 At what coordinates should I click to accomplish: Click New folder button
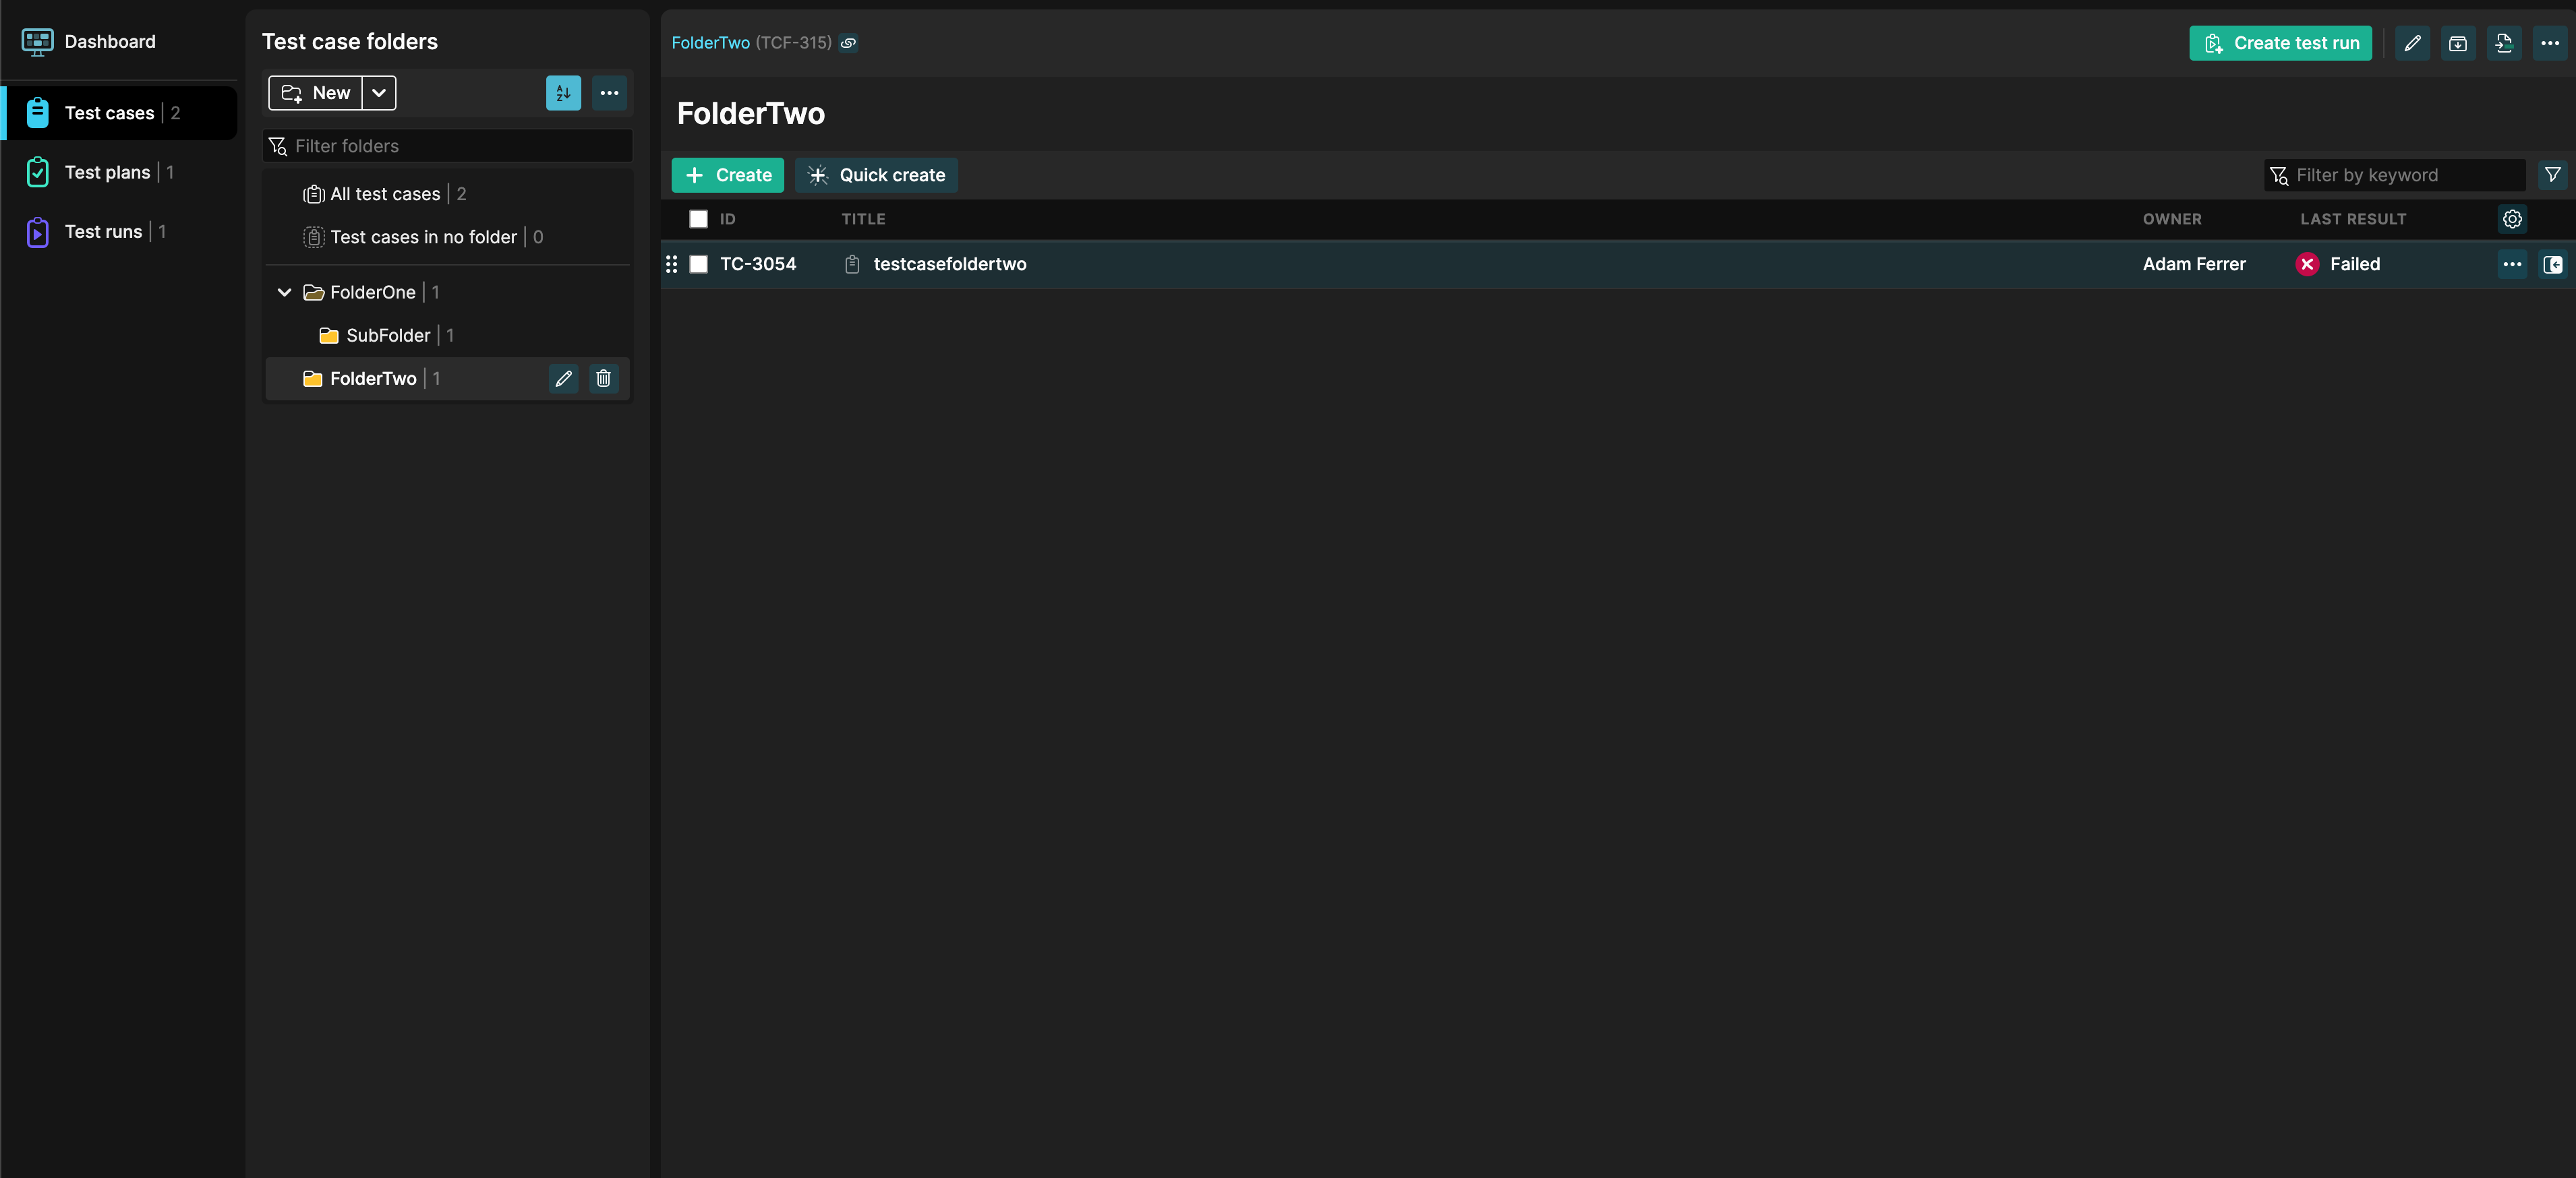315,93
